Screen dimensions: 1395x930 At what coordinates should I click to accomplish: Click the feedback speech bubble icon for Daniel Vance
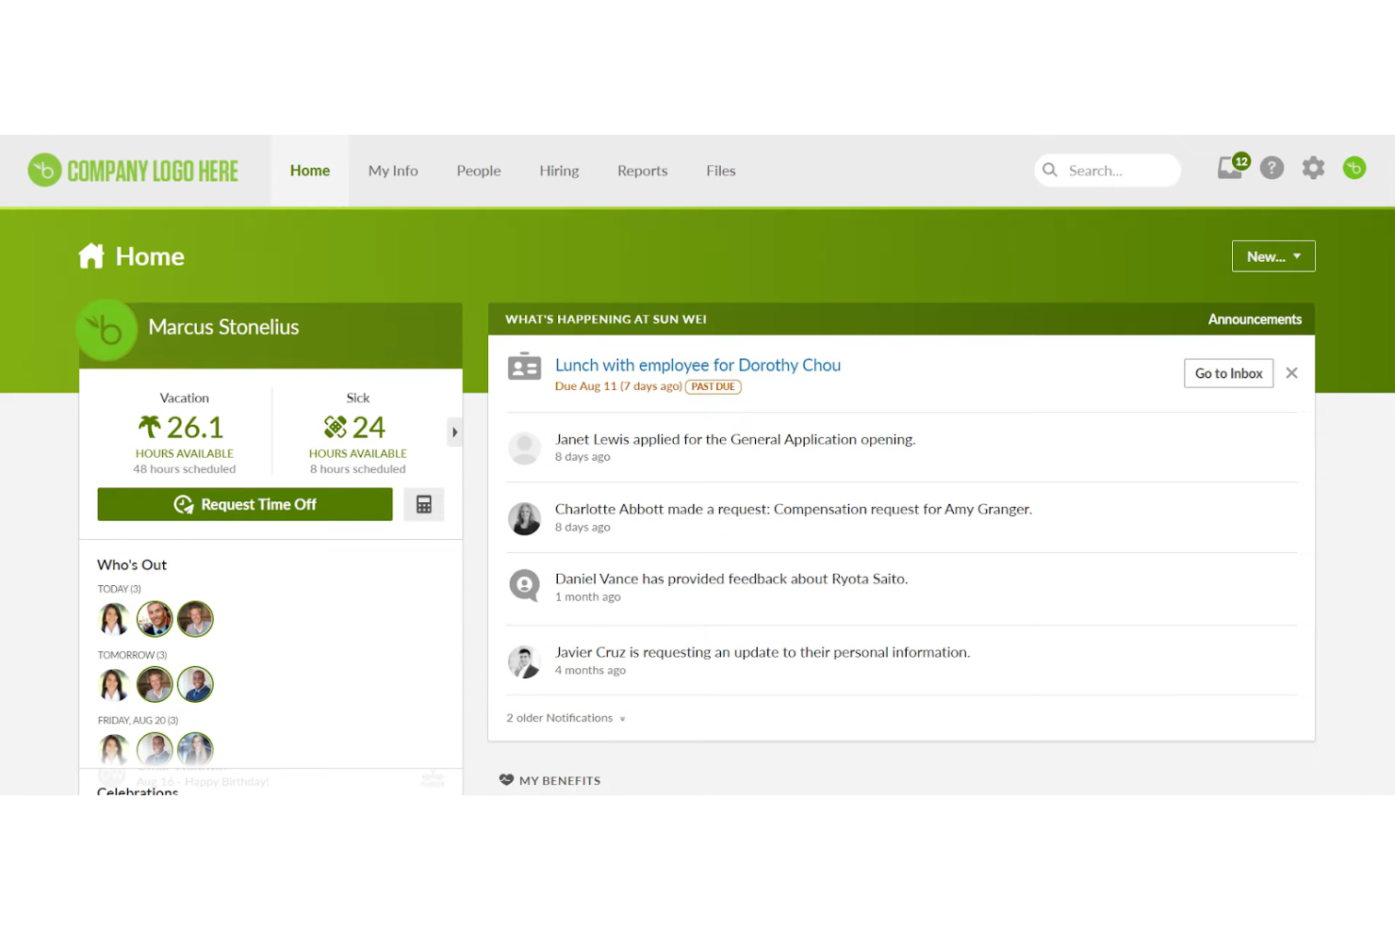pyautogui.click(x=524, y=585)
